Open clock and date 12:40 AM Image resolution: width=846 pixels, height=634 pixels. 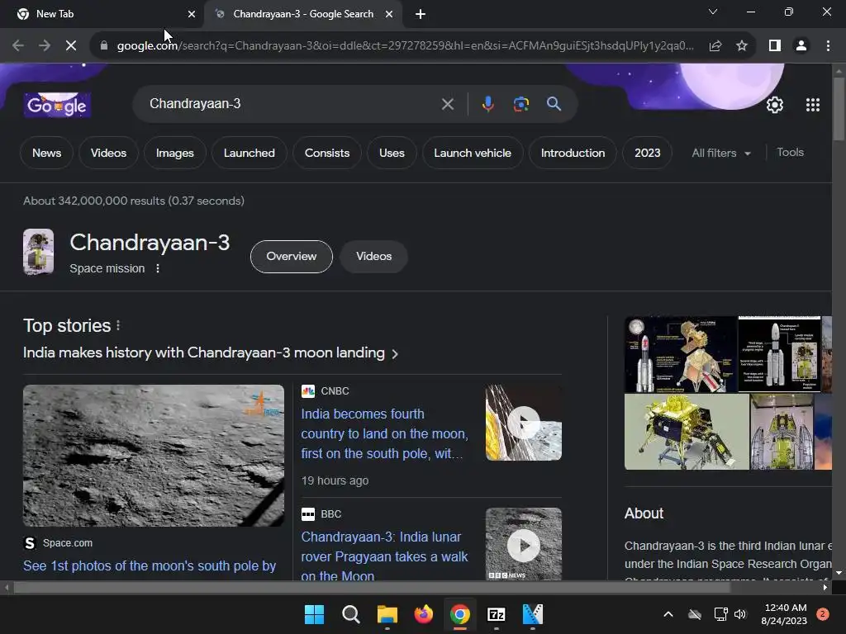(x=784, y=614)
